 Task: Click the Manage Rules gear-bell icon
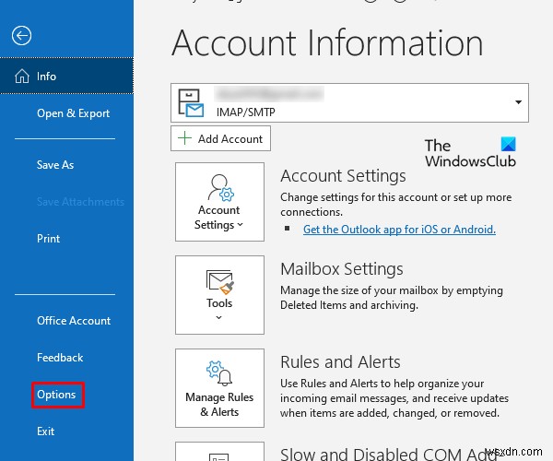[219, 372]
